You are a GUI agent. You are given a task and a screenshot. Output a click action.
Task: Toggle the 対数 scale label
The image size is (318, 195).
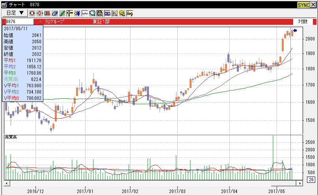pos(303,21)
